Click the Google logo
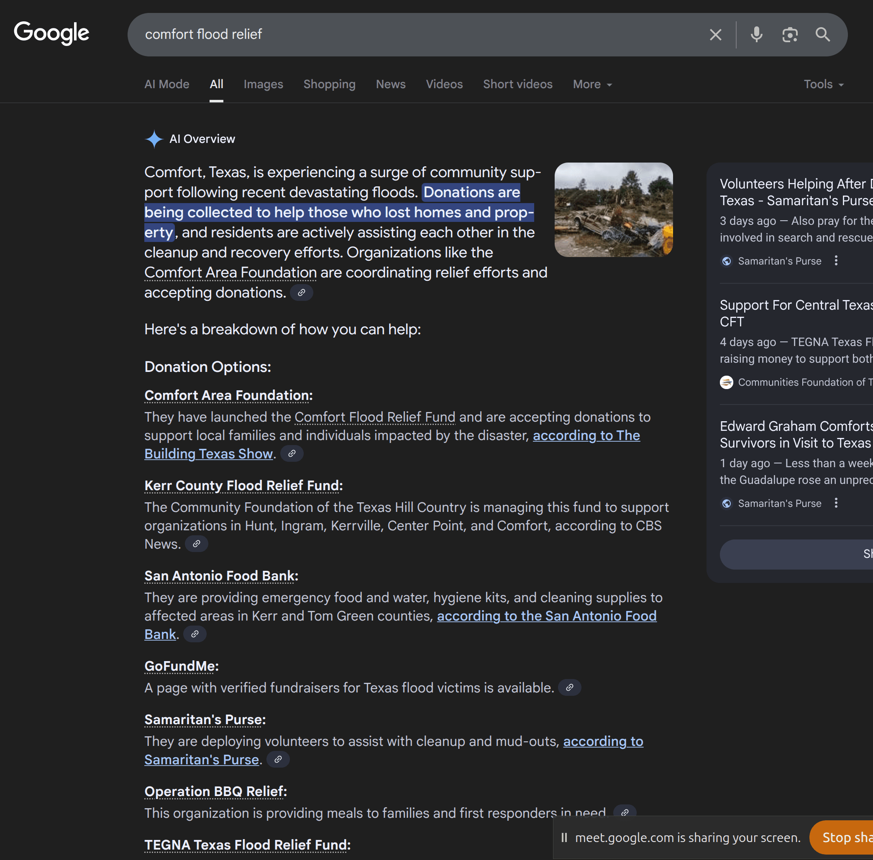 (51, 33)
